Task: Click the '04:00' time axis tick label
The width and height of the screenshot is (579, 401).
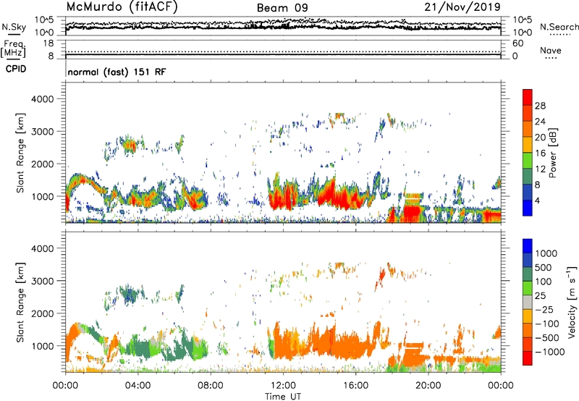Action: [138, 385]
